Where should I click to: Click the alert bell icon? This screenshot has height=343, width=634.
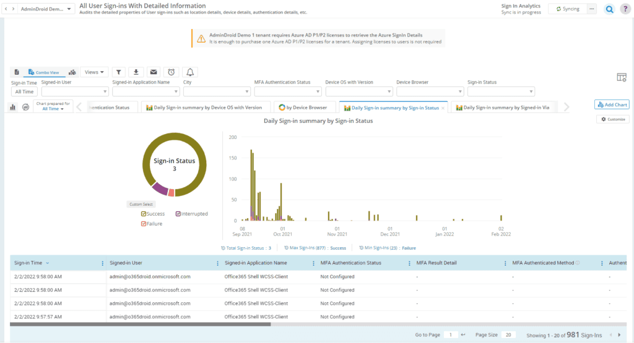click(190, 72)
